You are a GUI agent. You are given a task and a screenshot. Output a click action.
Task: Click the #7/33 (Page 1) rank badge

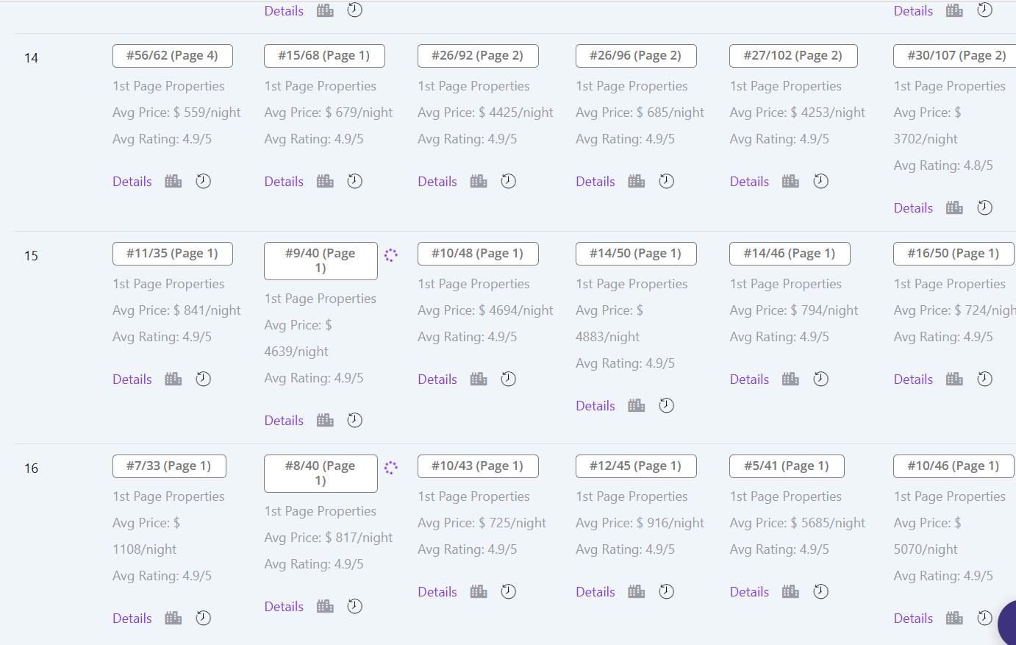coord(169,466)
